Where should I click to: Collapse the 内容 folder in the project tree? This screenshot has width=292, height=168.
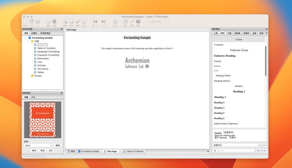click(x=28, y=41)
